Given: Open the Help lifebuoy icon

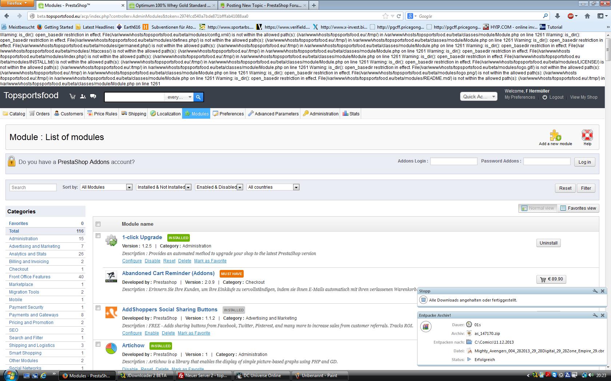Looking at the screenshot, I should 587,135.
